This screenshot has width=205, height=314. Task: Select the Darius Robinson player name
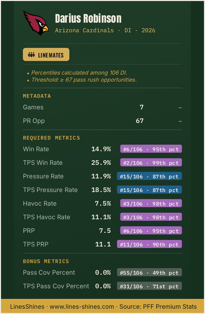pyautogui.click(x=88, y=19)
